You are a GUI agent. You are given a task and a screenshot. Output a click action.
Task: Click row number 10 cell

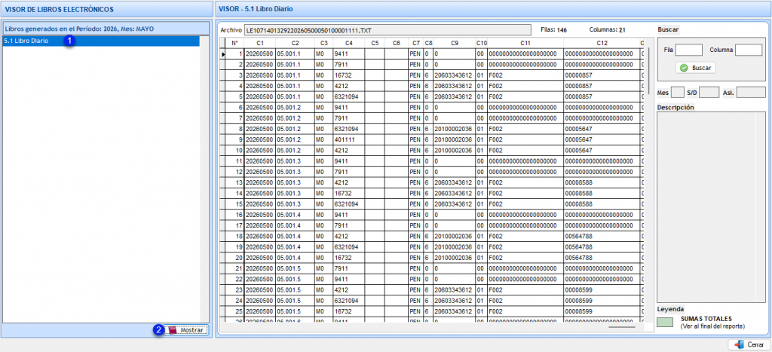[235, 151]
